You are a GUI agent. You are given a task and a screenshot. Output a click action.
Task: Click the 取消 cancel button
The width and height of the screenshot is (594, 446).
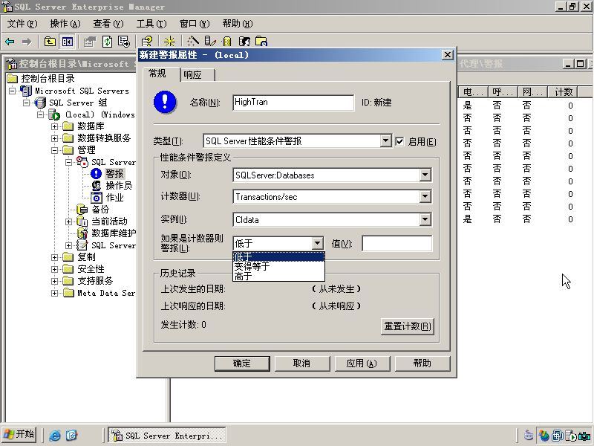(302, 363)
